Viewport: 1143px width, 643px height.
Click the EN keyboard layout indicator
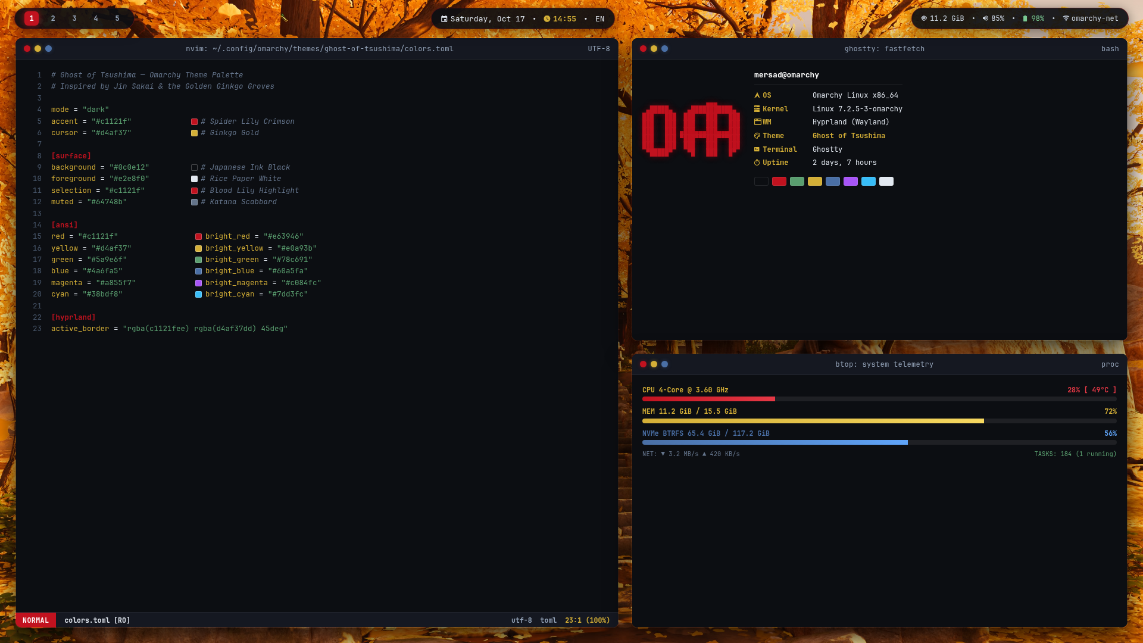pos(600,19)
